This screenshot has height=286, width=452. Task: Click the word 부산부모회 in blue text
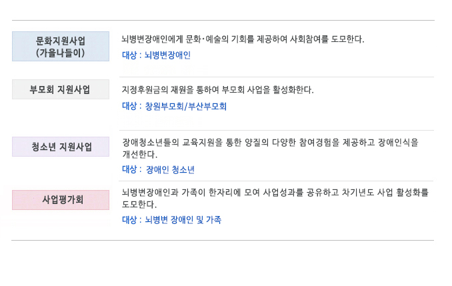coord(207,107)
